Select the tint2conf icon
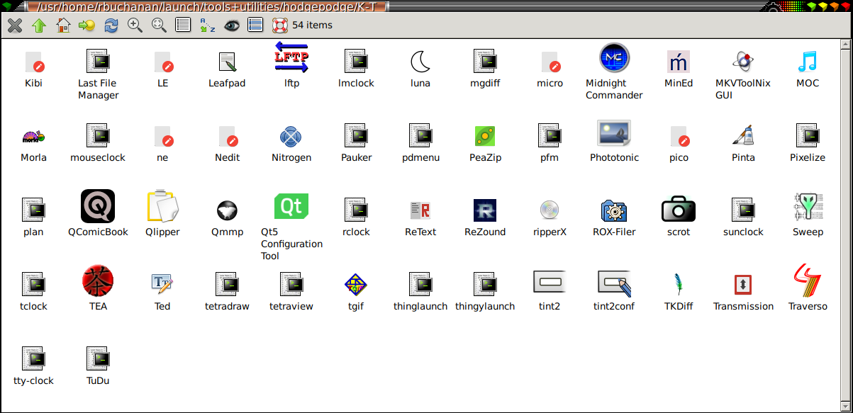The image size is (853, 413). [x=614, y=282]
